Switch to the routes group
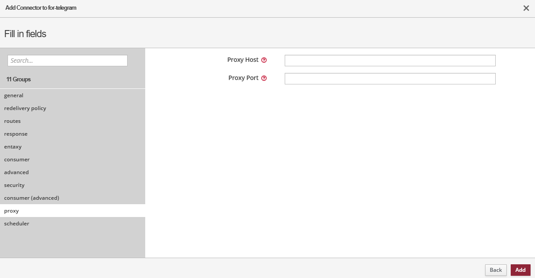 tap(12, 121)
